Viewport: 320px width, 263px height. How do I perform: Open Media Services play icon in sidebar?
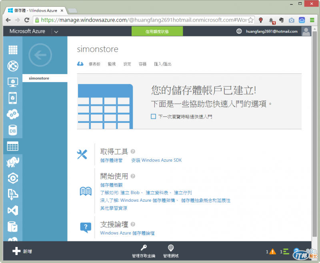click(x=13, y=178)
